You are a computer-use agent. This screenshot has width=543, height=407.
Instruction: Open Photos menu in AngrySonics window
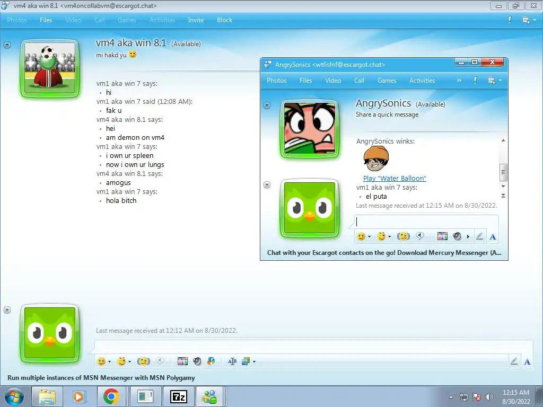pos(276,81)
